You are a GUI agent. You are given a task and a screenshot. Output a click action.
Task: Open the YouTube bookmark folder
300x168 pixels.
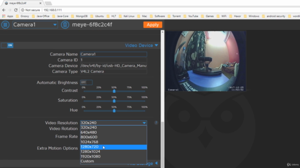tap(191, 16)
